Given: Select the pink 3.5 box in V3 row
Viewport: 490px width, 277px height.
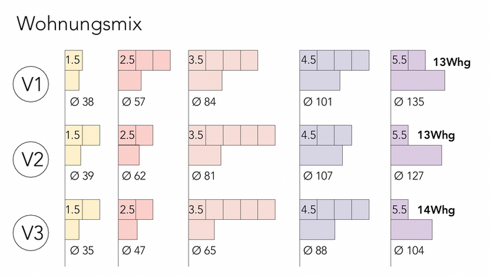Looking at the screenshot, I should tap(197, 209).
